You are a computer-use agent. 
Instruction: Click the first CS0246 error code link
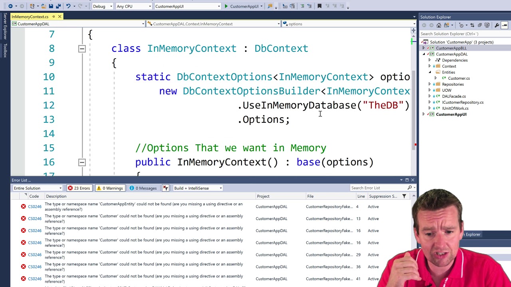click(x=35, y=206)
